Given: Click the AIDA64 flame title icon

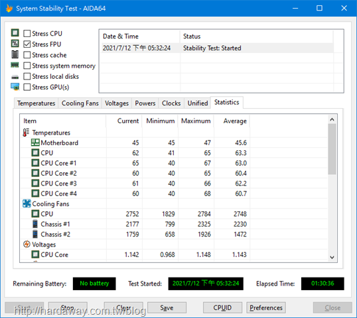Looking at the screenshot, I should coord(9,9).
